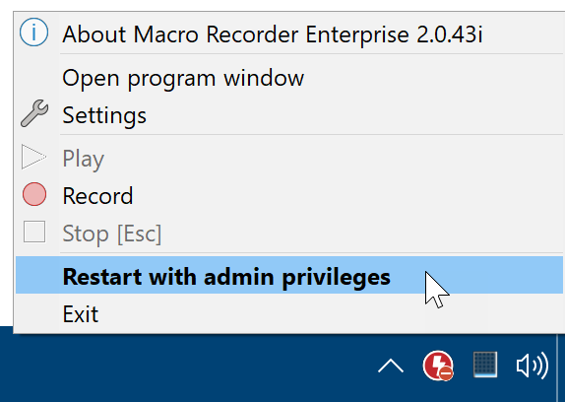Image resolution: width=565 pixels, height=402 pixels.
Task: Click the blue info icon beside About
Action: tap(33, 33)
